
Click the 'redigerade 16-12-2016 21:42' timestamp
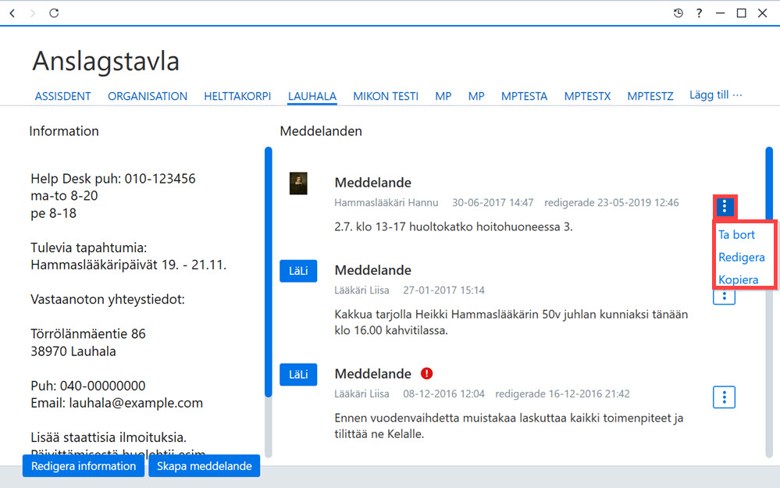tap(563, 394)
